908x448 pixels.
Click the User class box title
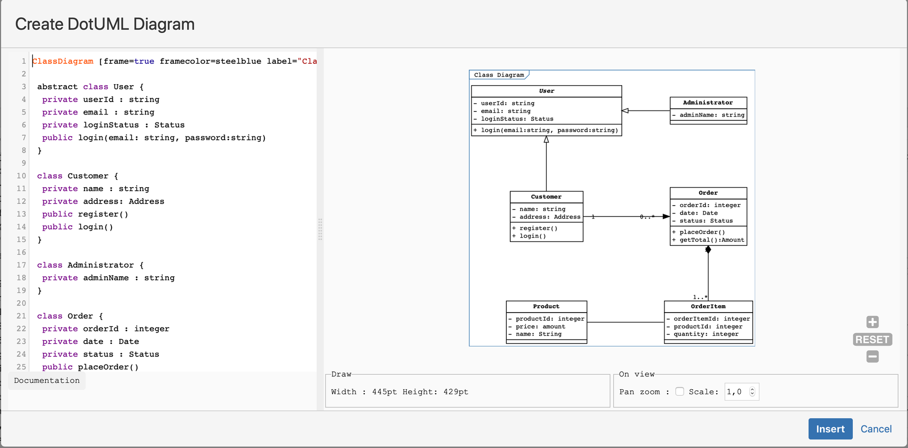click(x=547, y=91)
